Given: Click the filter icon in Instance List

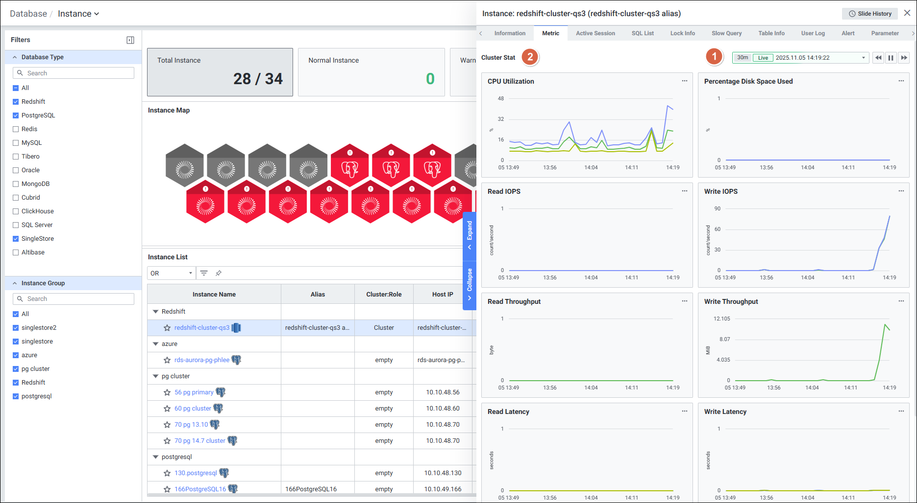Looking at the screenshot, I should (204, 273).
